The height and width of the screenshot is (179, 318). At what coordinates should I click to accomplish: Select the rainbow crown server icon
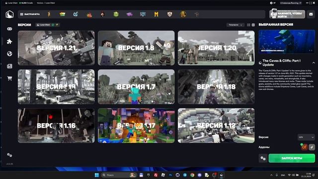62,14
